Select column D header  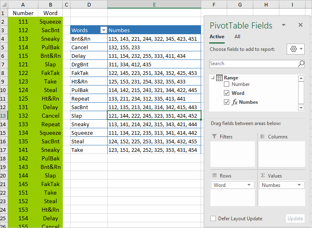[x=89, y=4]
